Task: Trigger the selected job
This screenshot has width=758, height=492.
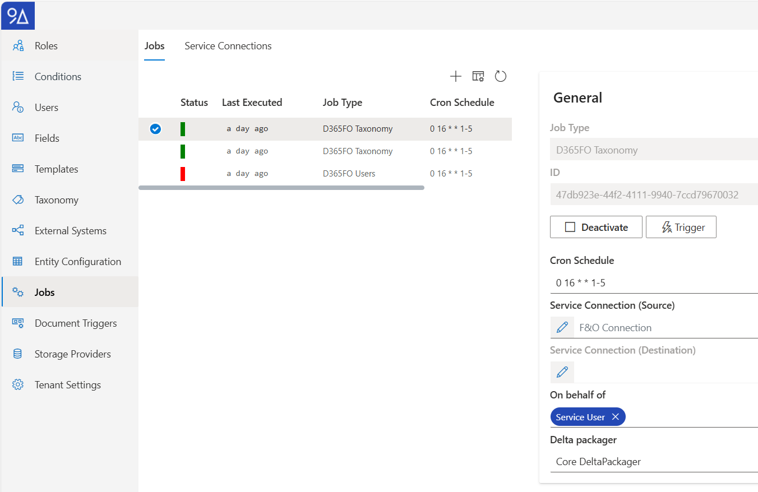Action: coord(681,228)
